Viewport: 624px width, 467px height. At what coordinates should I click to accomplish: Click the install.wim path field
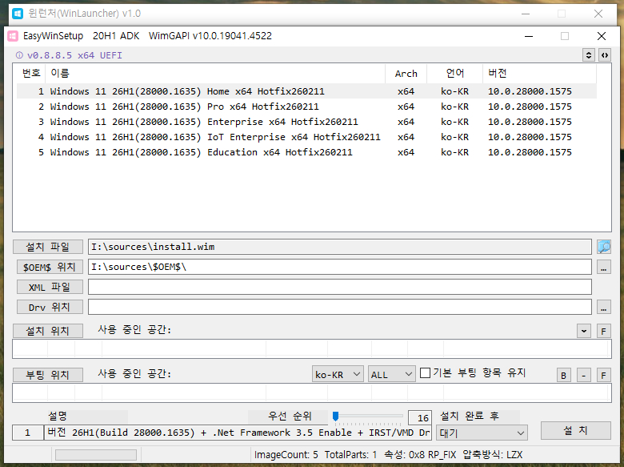[x=339, y=247]
